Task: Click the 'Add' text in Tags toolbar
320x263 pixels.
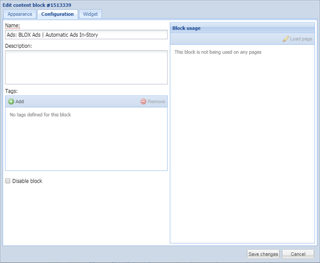Action: tap(19, 102)
